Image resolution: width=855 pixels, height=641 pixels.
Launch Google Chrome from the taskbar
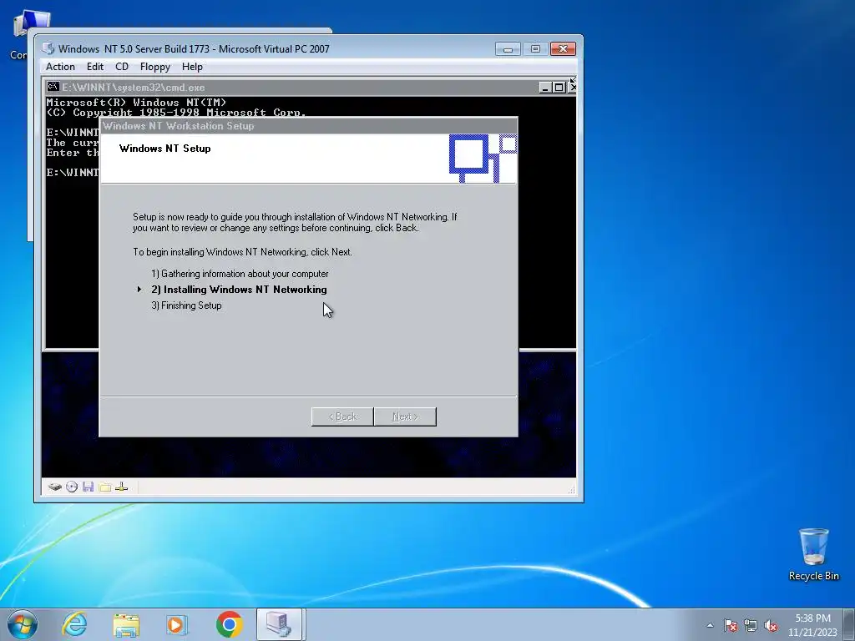[229, 624]
